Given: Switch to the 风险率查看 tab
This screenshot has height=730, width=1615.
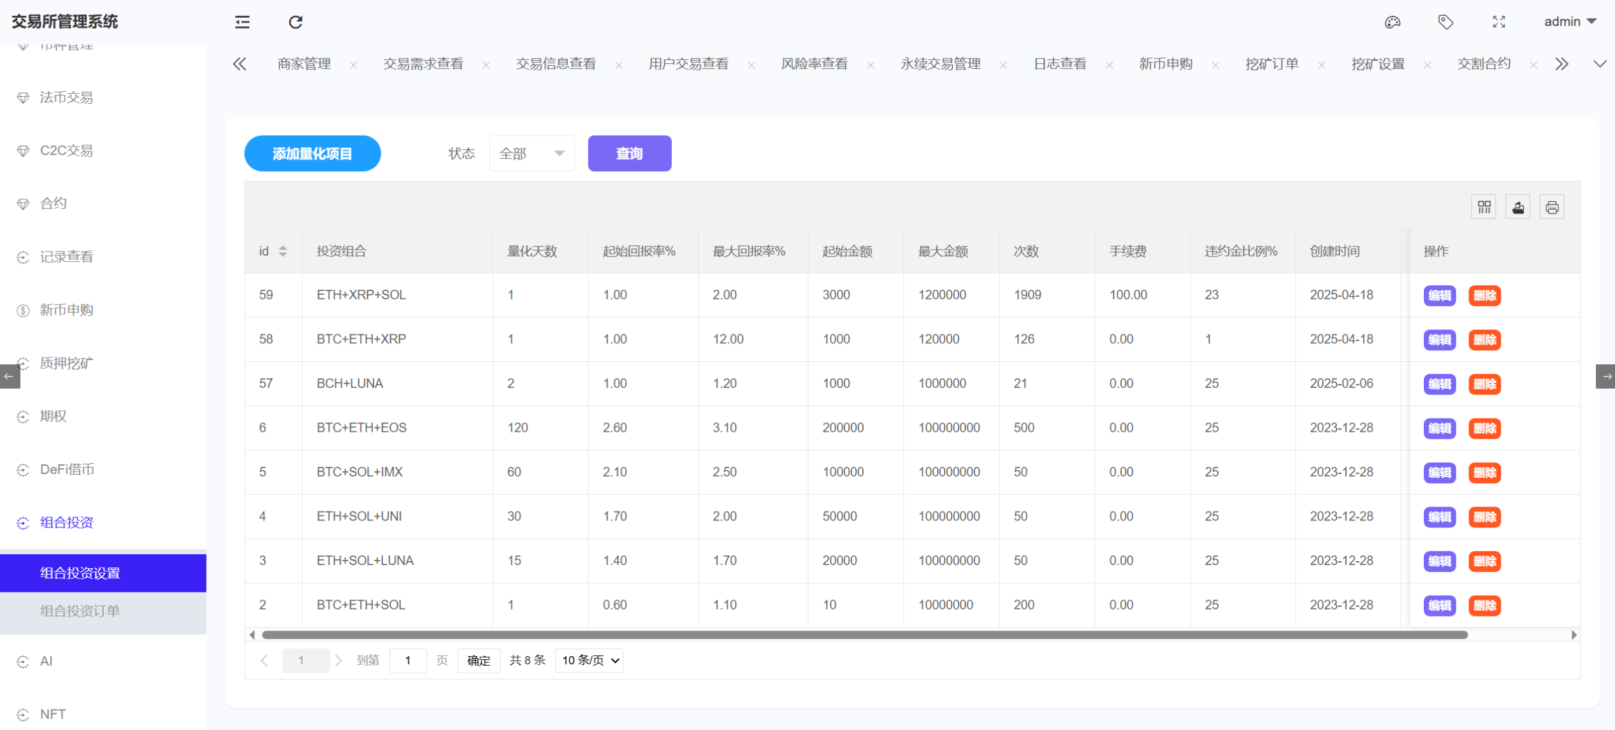Looking at the screenshot, I should tap(814, 64).
